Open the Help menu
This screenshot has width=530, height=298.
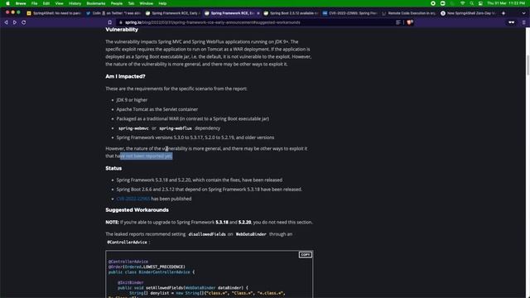[162, 3]
